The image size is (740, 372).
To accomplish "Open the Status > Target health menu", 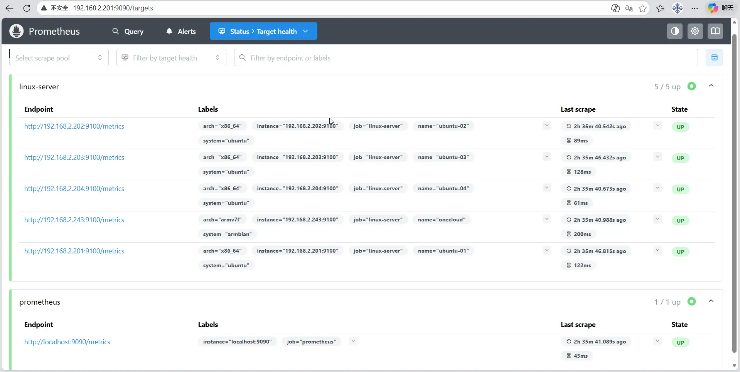I will click(263, 31).
